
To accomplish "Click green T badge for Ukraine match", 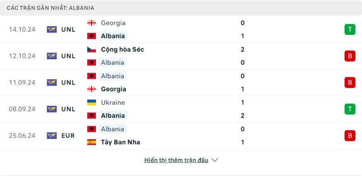I will pos(350,109).
